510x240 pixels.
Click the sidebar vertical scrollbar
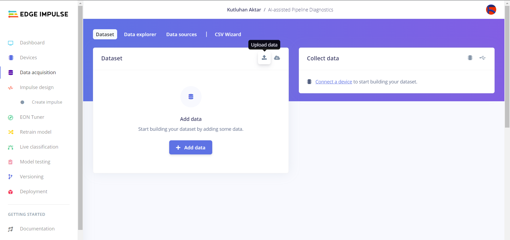click(x=80, y=118)
